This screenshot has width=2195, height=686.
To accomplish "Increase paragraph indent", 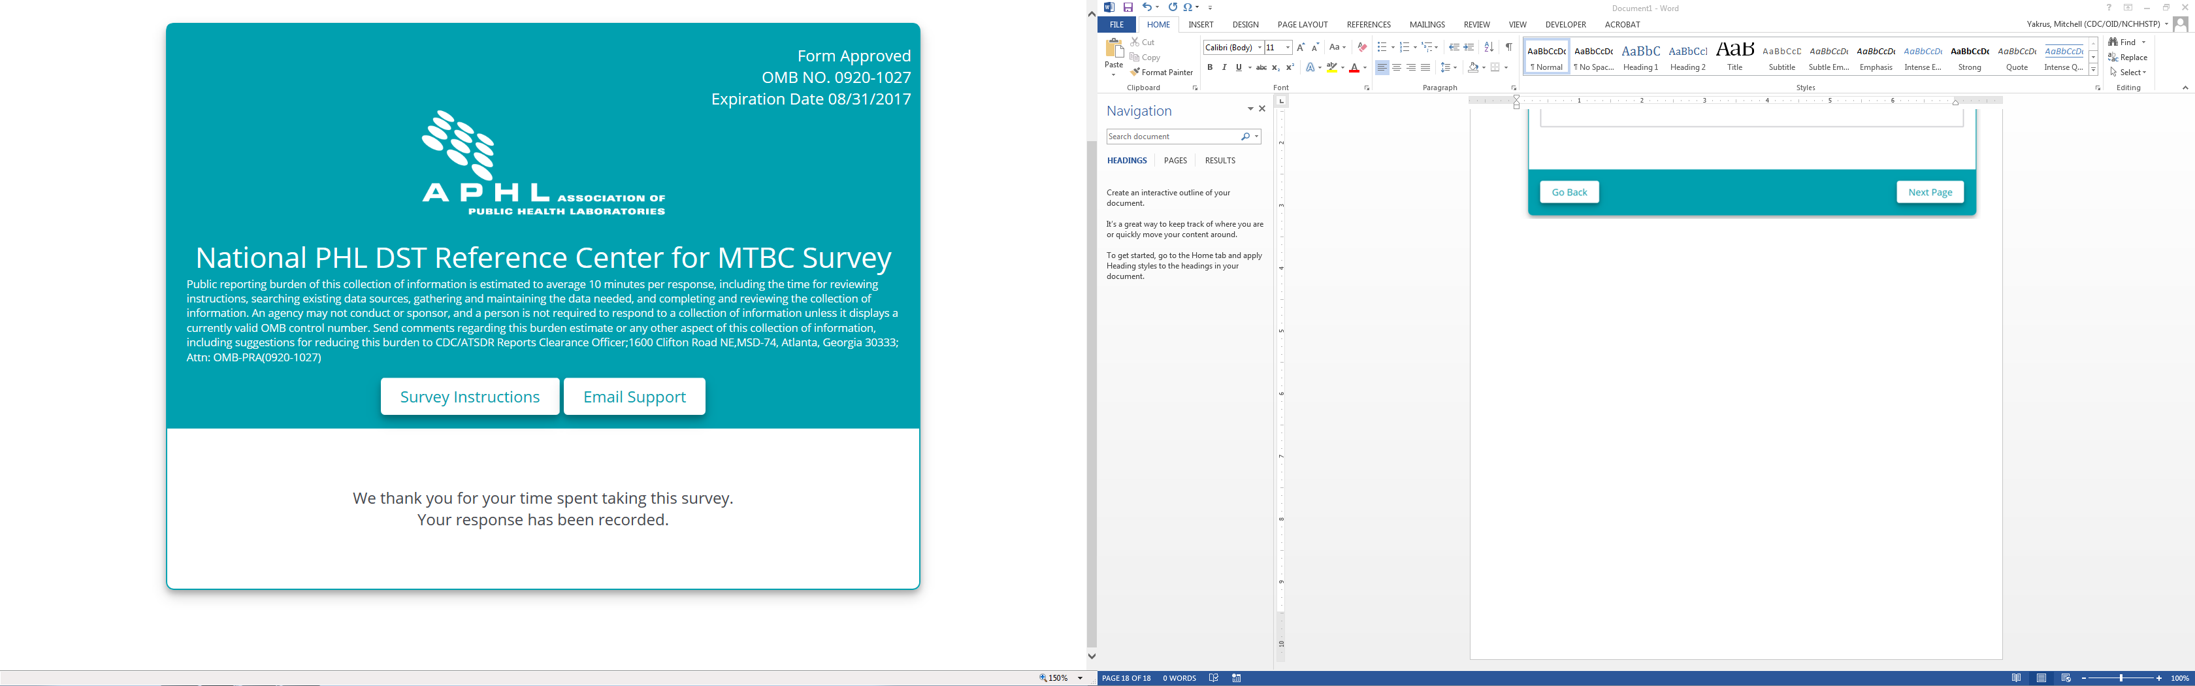I will coord(1469,48).
